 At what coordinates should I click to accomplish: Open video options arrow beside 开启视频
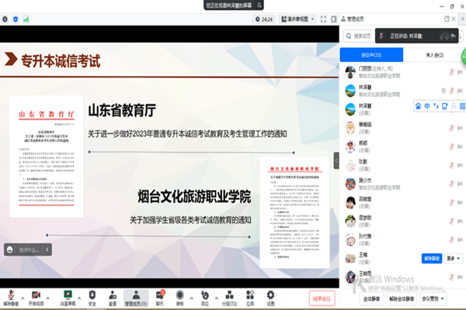point(47,298)
